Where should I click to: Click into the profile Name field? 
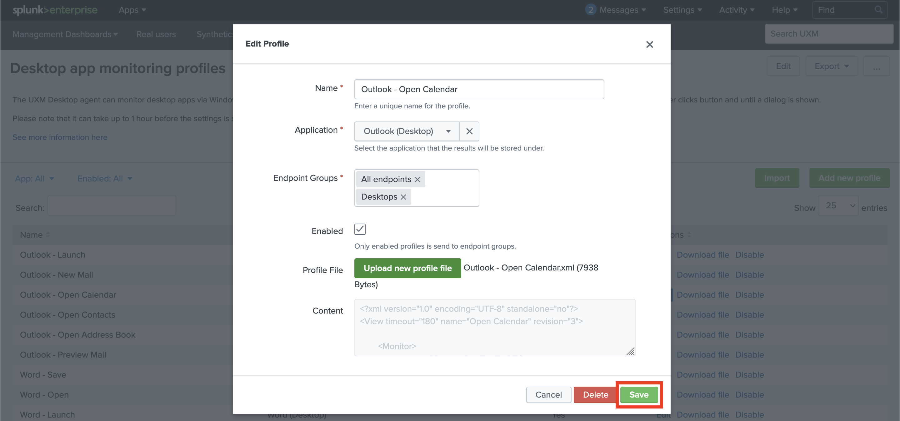coord(479,89)
